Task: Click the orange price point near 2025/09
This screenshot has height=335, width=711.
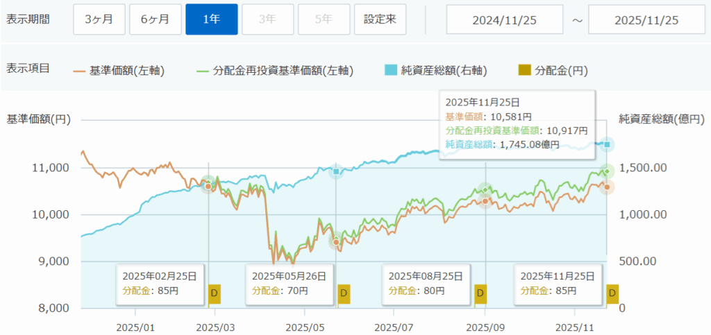Action: click(x=485, y=200)
